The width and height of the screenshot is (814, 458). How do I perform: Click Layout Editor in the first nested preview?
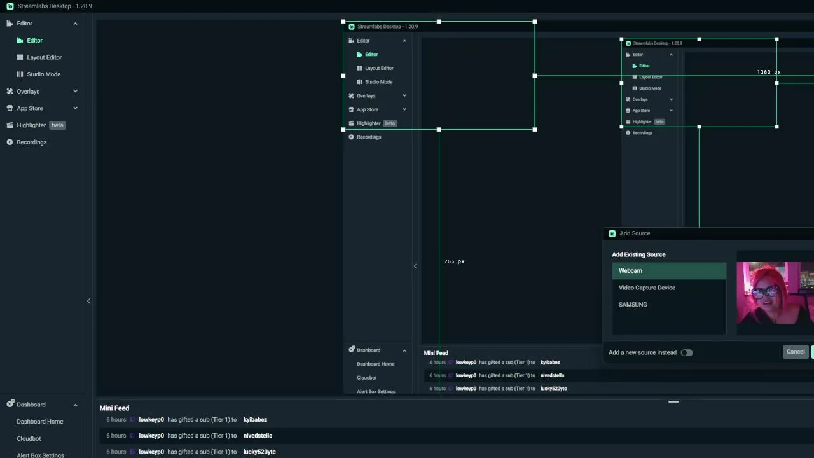tap(380, 68)
